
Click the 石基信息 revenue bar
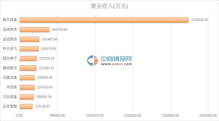click(x=27, y=78)
